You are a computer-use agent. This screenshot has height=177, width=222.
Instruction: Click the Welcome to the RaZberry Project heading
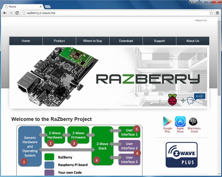point(51,119)
